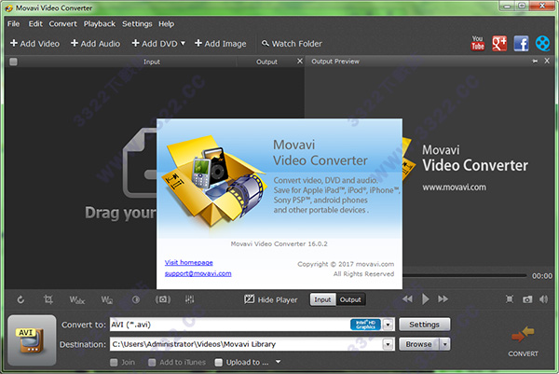Open Watch Folder

(x=292, y=44)
